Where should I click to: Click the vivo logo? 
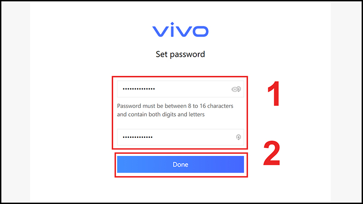(x=181, y=31)
